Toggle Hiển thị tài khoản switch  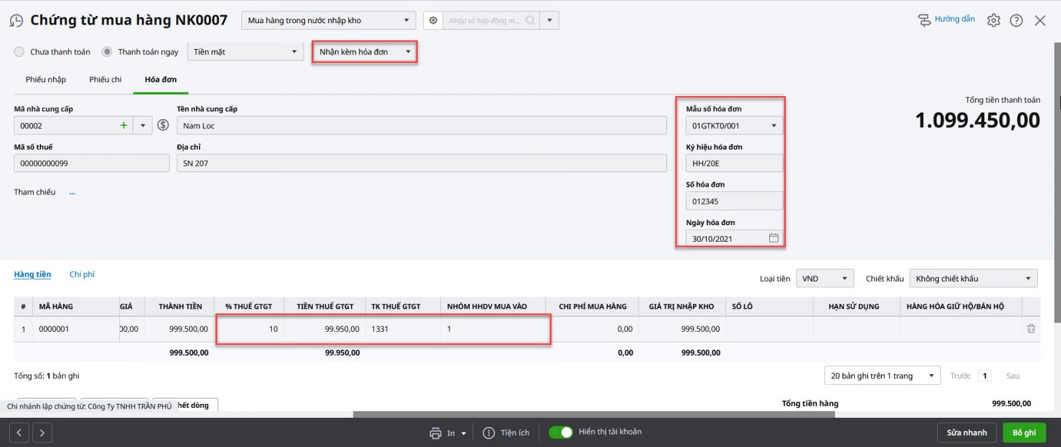tap(561, 432)
